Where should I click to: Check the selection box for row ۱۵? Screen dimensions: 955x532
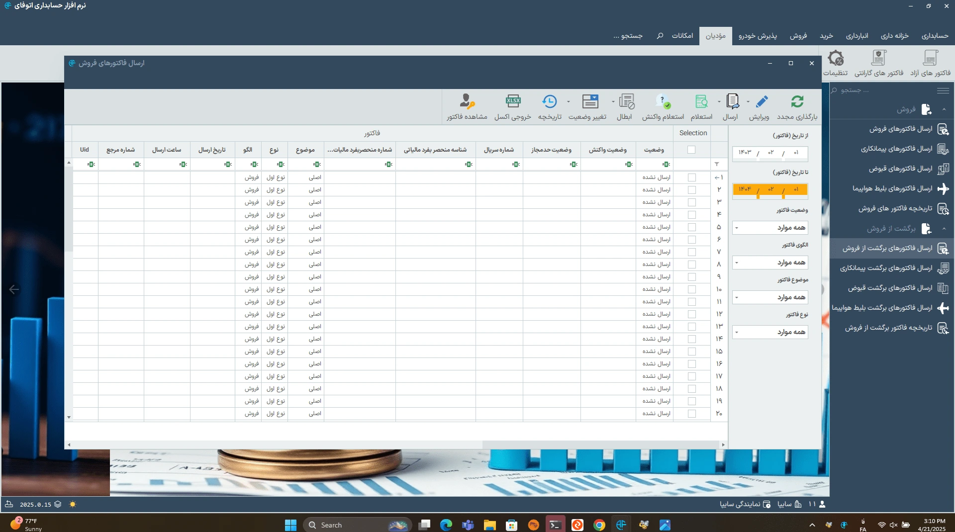click(x=692, y=352)
